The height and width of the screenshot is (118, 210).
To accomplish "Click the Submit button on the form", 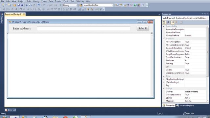I will 143,28.
